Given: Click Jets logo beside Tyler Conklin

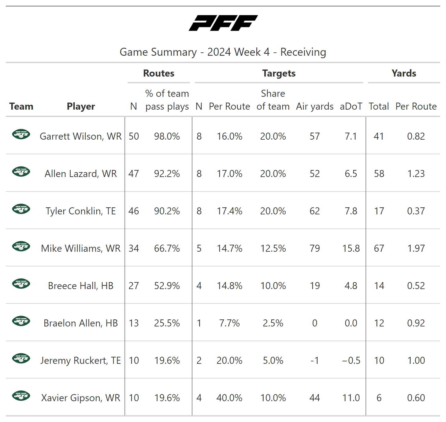Looking at the screenshot, I should click(x=21, y=209).
